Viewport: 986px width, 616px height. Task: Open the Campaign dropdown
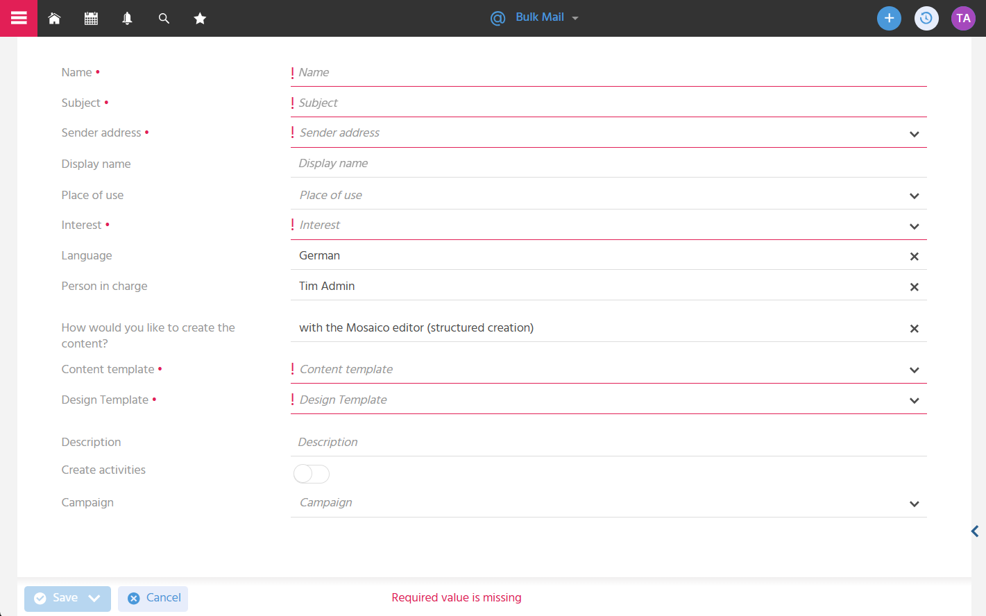(915, 504)
